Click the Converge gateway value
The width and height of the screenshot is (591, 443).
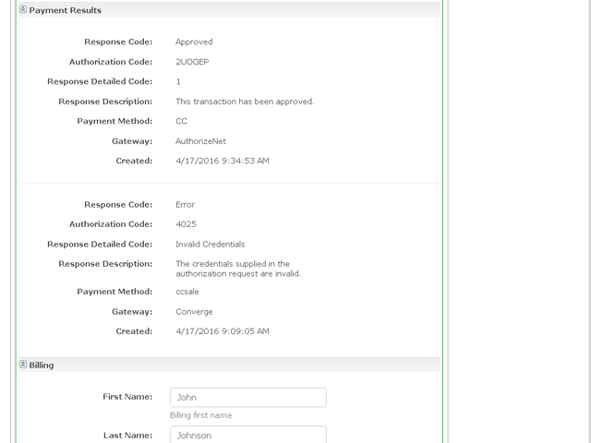click(194, 312)
